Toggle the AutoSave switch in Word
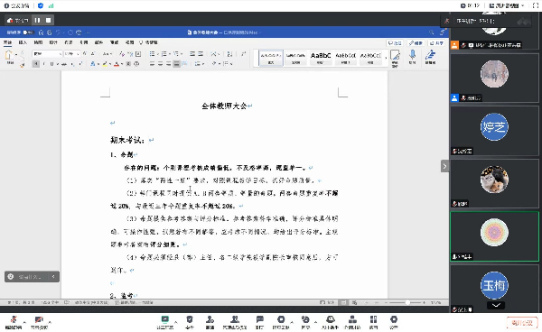The height and width of the screenshot is (332, 542). (28, 32)
